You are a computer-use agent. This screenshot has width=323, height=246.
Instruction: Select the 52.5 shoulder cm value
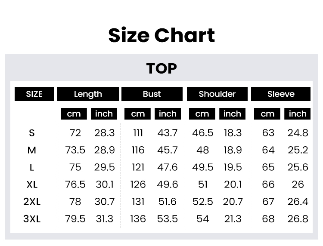click(202, 202)
